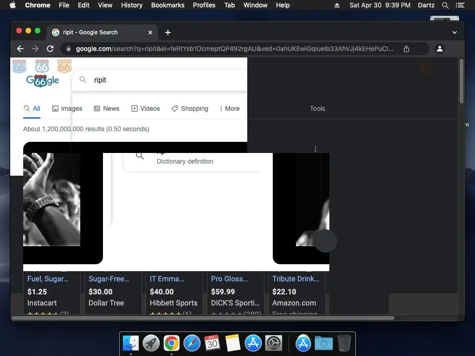The width and height of the screenshot is (475, 356).
Task: Switch to the Shopping results tab
Action: coord(190,108)
